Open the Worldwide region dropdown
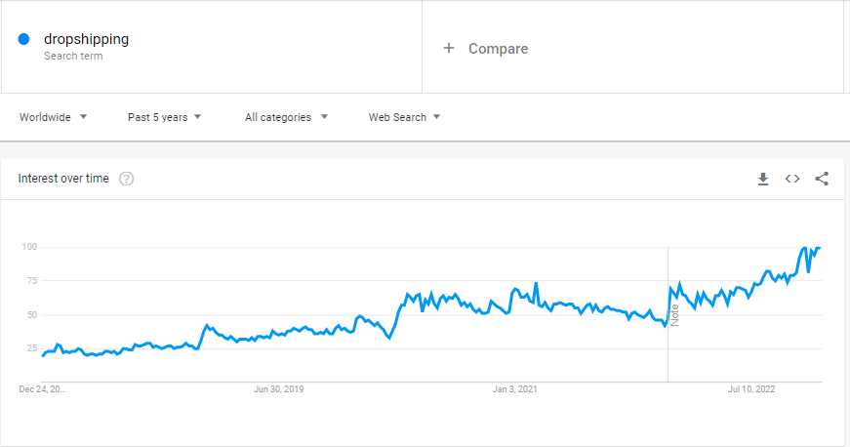850x447 pixels. [x=53, y=117]
